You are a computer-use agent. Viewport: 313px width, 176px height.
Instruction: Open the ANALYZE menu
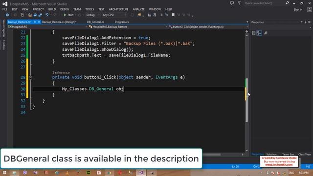[138, 9]
